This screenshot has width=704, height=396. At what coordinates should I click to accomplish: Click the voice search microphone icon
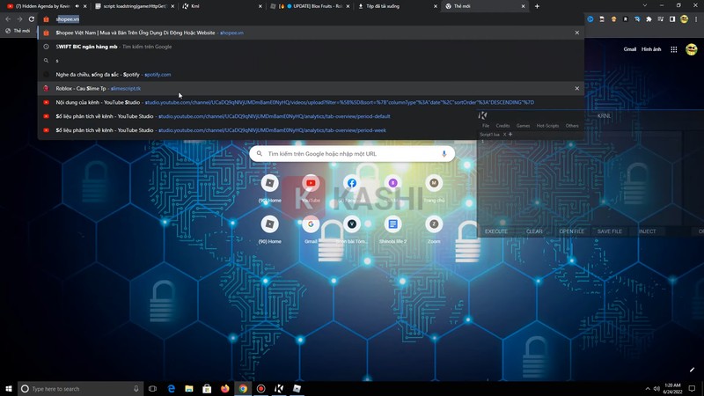[444, 154]
